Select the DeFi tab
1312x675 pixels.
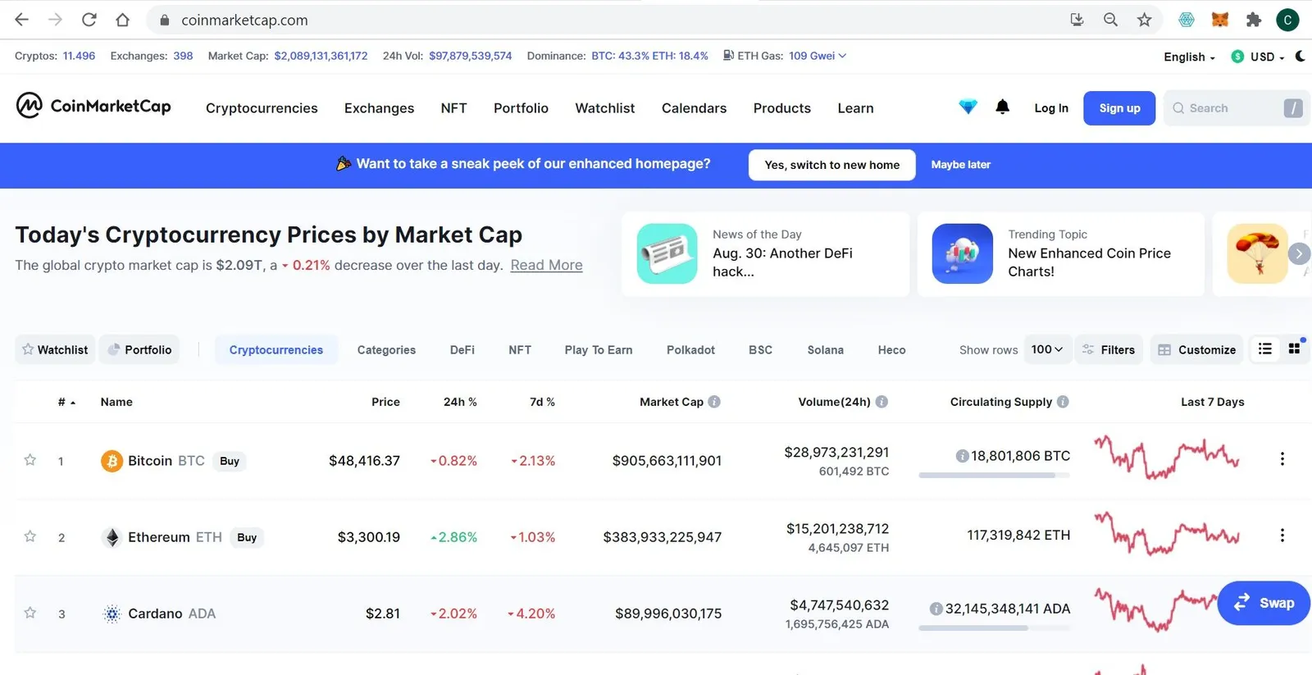pyautogui.click(x=462, y=350)
